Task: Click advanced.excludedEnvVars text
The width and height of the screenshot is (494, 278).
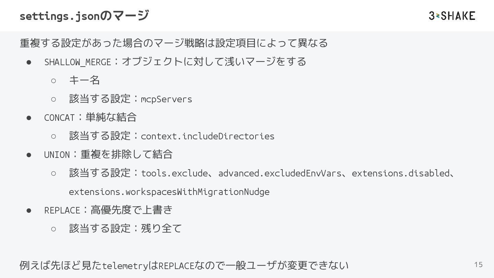Action: (280, 173)
